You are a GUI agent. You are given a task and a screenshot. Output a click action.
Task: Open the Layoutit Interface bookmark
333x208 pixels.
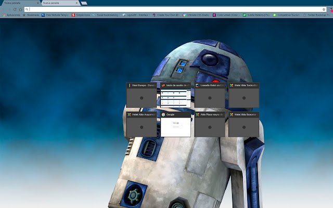[x=135, y=15]
